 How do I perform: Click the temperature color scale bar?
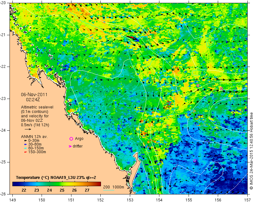(x=57, y=184)
